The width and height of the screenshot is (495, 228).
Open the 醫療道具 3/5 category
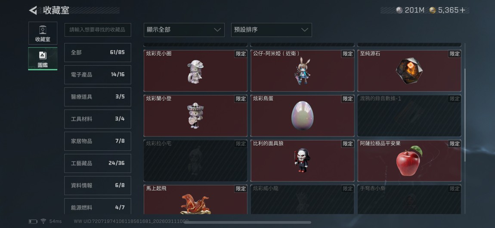pyautogui.click(x=98, y=97)
